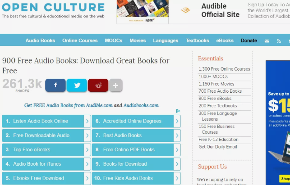
Task: Share on Twitter button
Action: coord(77,85)
